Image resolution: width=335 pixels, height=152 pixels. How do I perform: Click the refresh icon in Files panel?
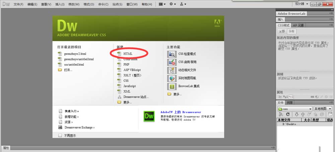288,114
